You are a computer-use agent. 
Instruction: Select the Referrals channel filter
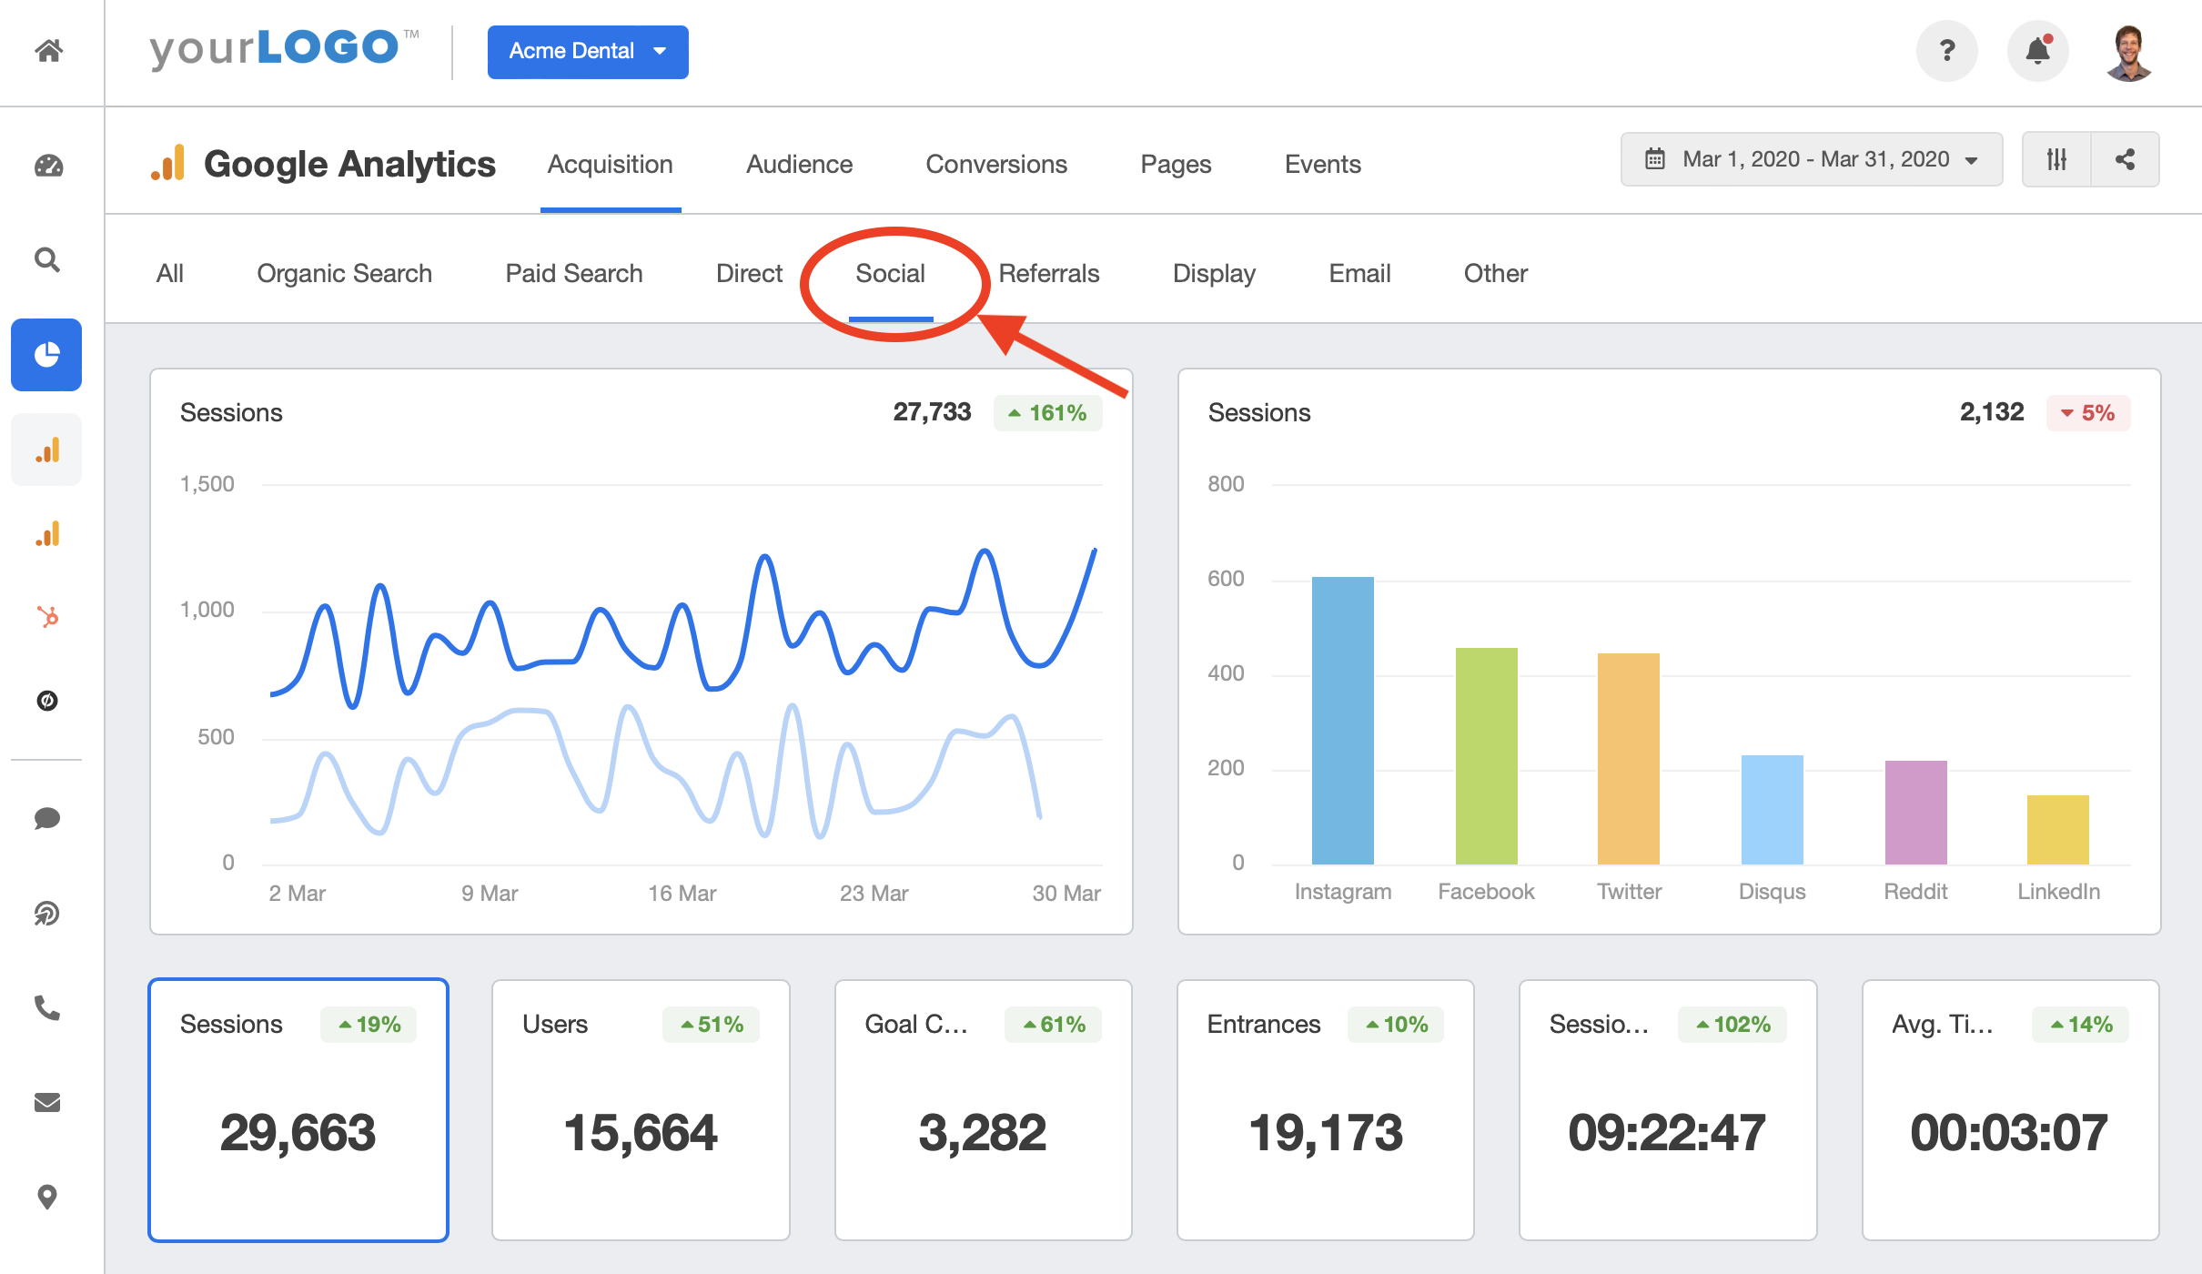[x=1048, y=273]
